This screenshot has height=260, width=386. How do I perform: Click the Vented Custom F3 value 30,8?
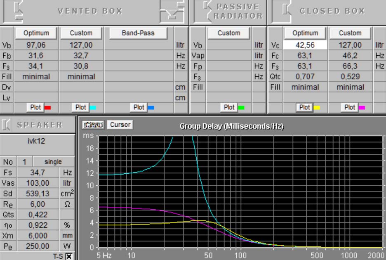click(81, 66)
